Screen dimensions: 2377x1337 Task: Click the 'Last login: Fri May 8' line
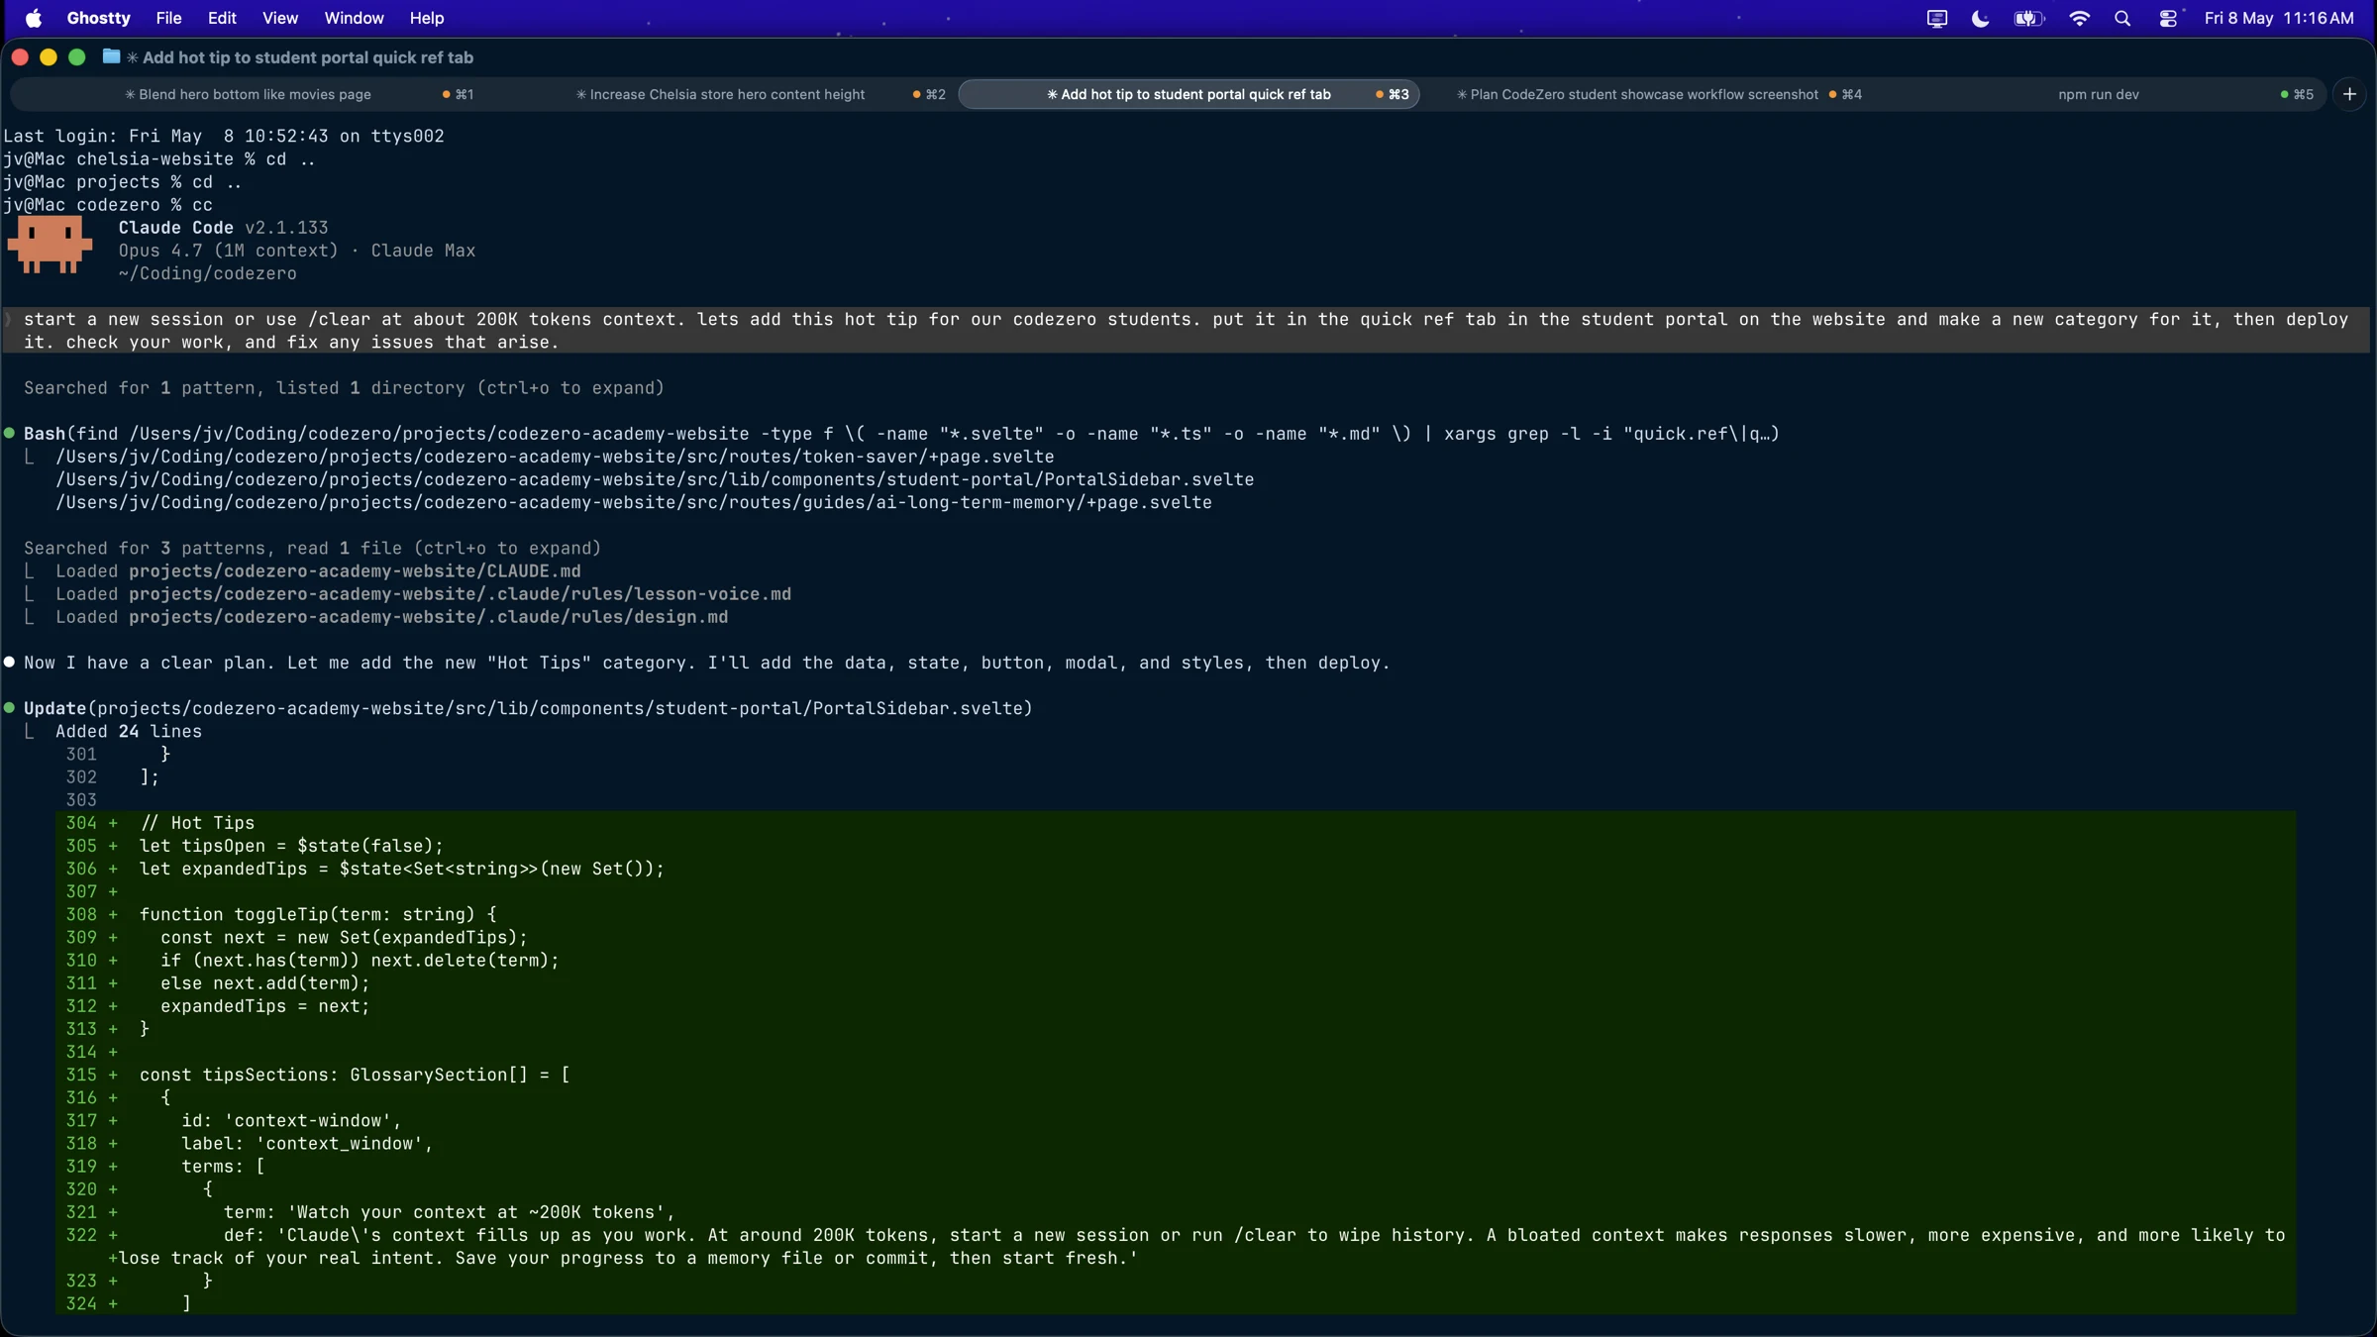[223, 136]
